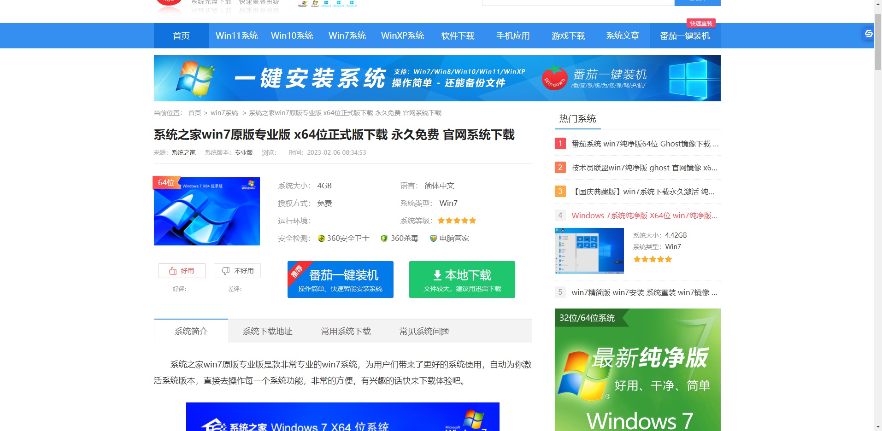Viewport: 882px width, 431px height.
Task: Click the scrollbar down arrow
Action: coord(878,427)
